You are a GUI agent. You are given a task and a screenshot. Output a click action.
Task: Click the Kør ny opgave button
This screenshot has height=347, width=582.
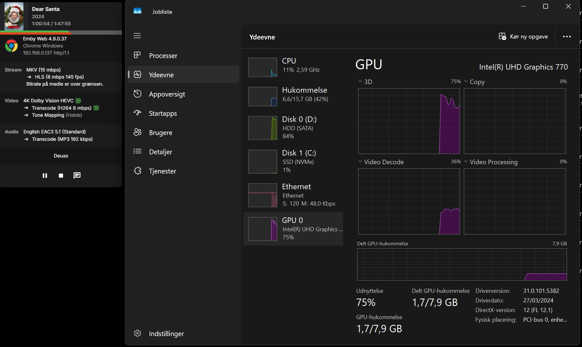coord(523,37)
